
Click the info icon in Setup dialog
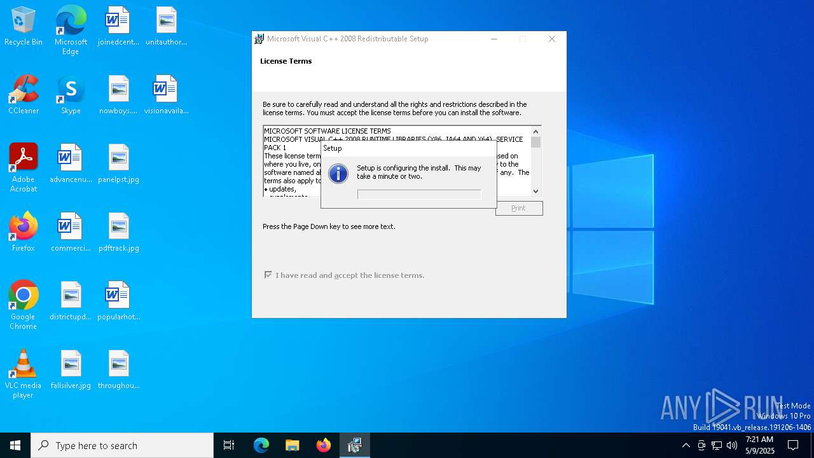click(x=338, y=173)
